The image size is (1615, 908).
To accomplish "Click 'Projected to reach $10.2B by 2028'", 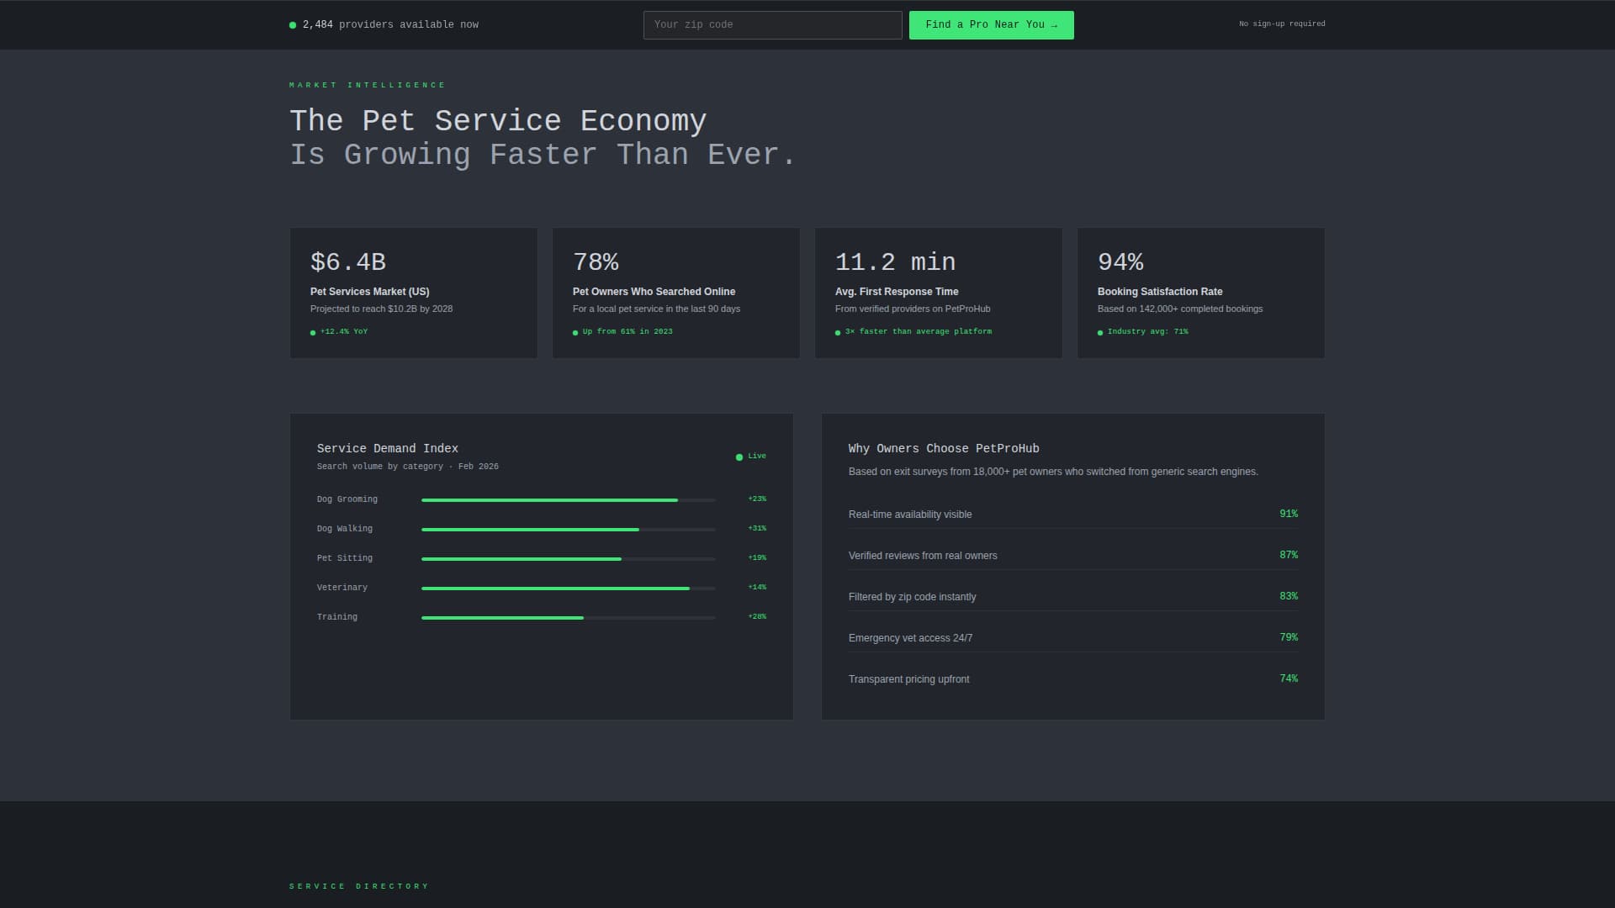I will (381, 309).
